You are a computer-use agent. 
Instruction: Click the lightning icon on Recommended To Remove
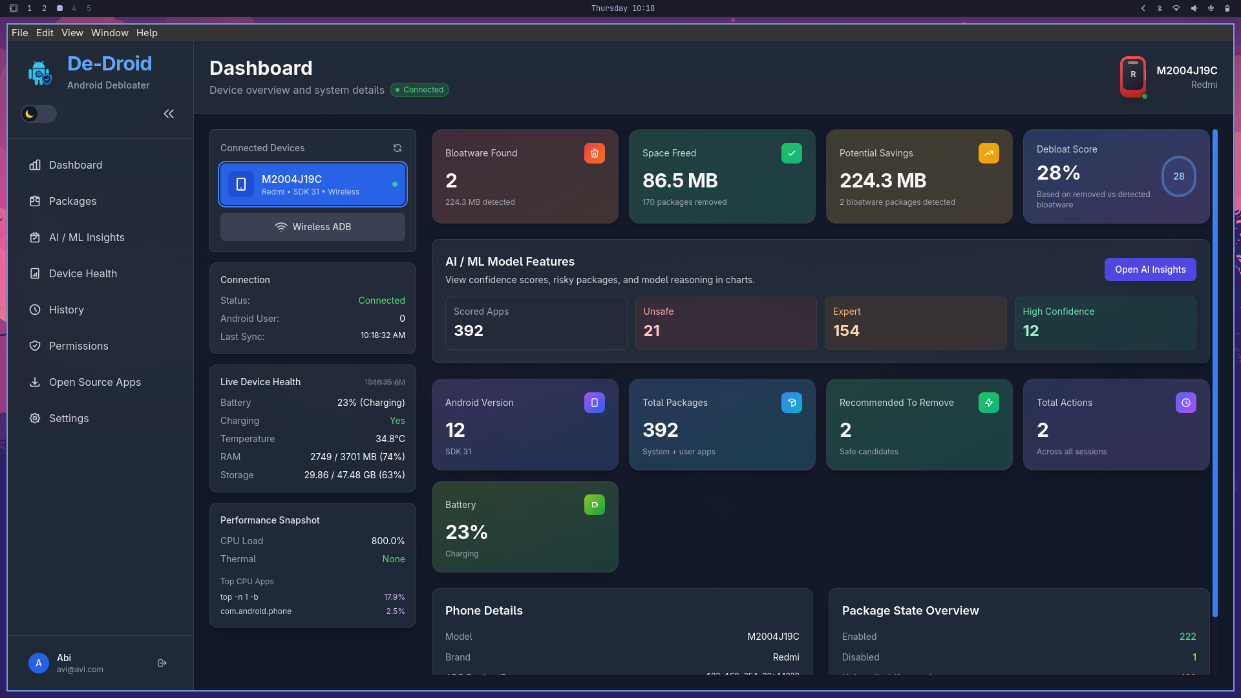pos(988,403)
